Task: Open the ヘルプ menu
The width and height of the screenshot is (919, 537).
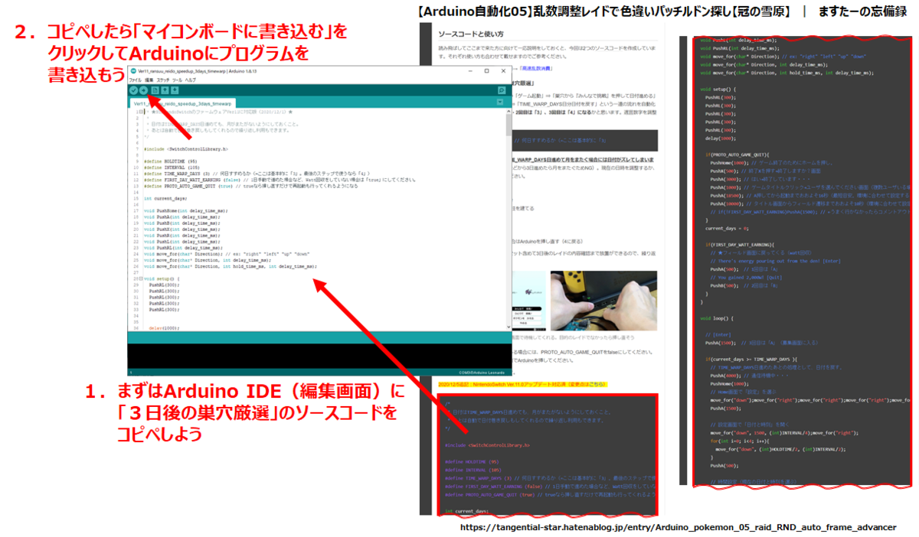Action: [x=191, y=80]
